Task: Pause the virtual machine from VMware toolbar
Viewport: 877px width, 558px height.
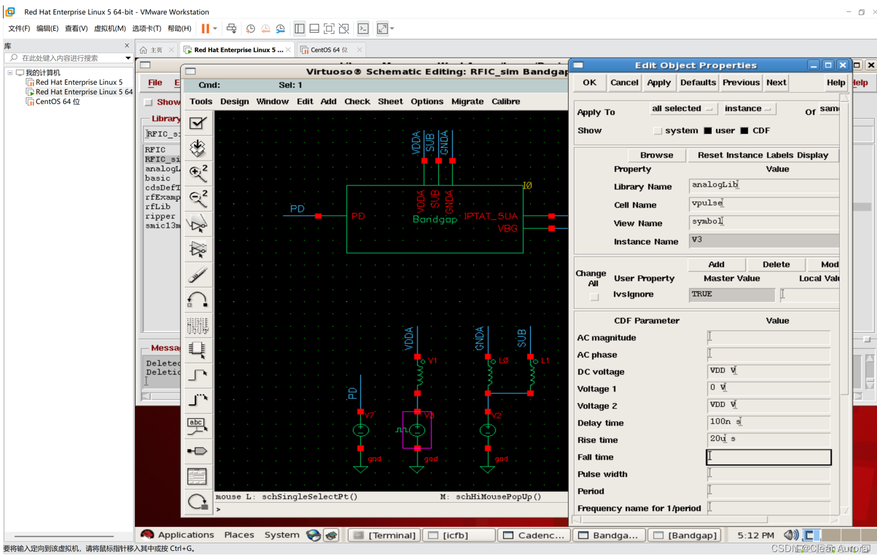Action: pos(205,29)
